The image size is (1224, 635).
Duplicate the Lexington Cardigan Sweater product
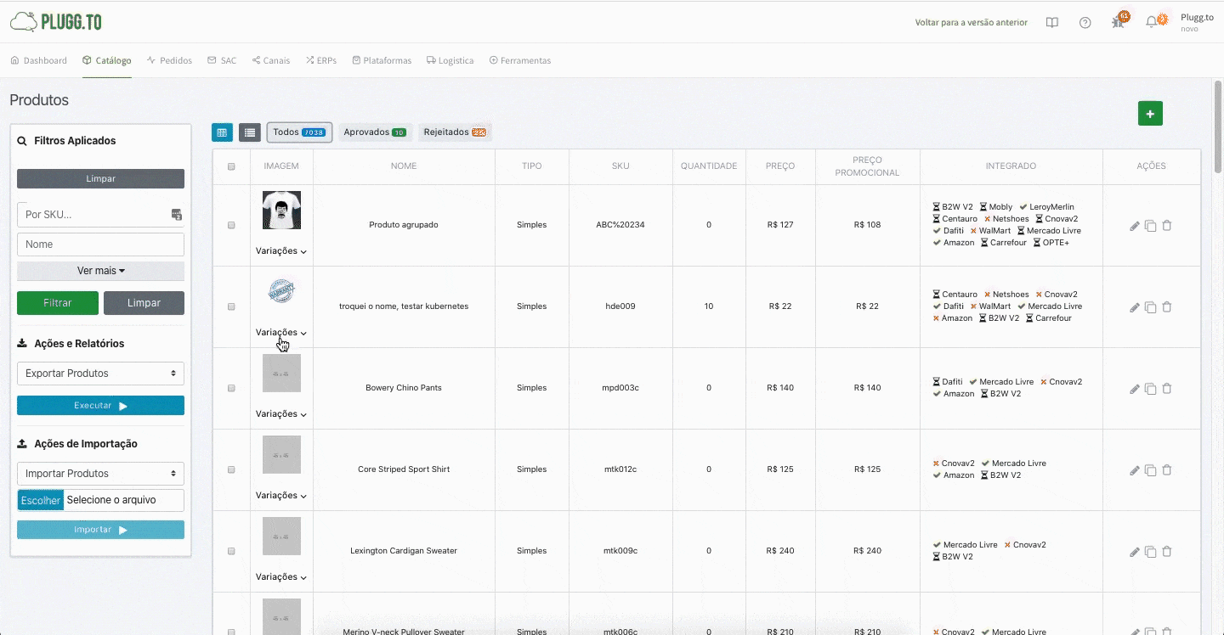pyautogui.click(x=1151, y=552)
